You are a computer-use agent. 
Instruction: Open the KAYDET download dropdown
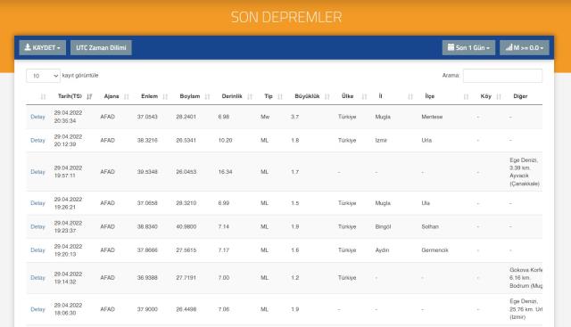point(43,47)
